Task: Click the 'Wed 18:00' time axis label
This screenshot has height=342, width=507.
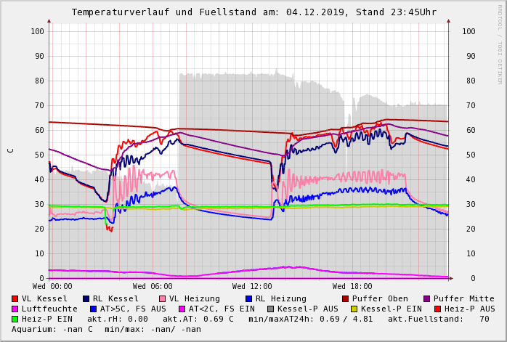Action: [x=352, y=287]
